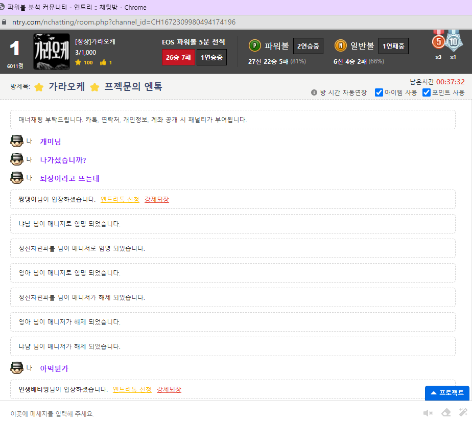Click 엔트리톡 신청 link for 인생배터잉
472x422 pixels.
tap(132, 389)
